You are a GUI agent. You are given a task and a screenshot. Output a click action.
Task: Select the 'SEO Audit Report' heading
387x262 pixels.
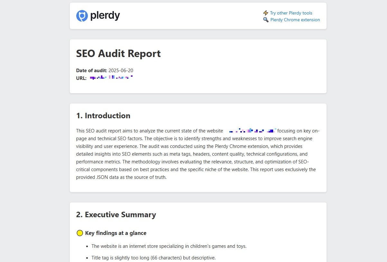click(118, 53)
